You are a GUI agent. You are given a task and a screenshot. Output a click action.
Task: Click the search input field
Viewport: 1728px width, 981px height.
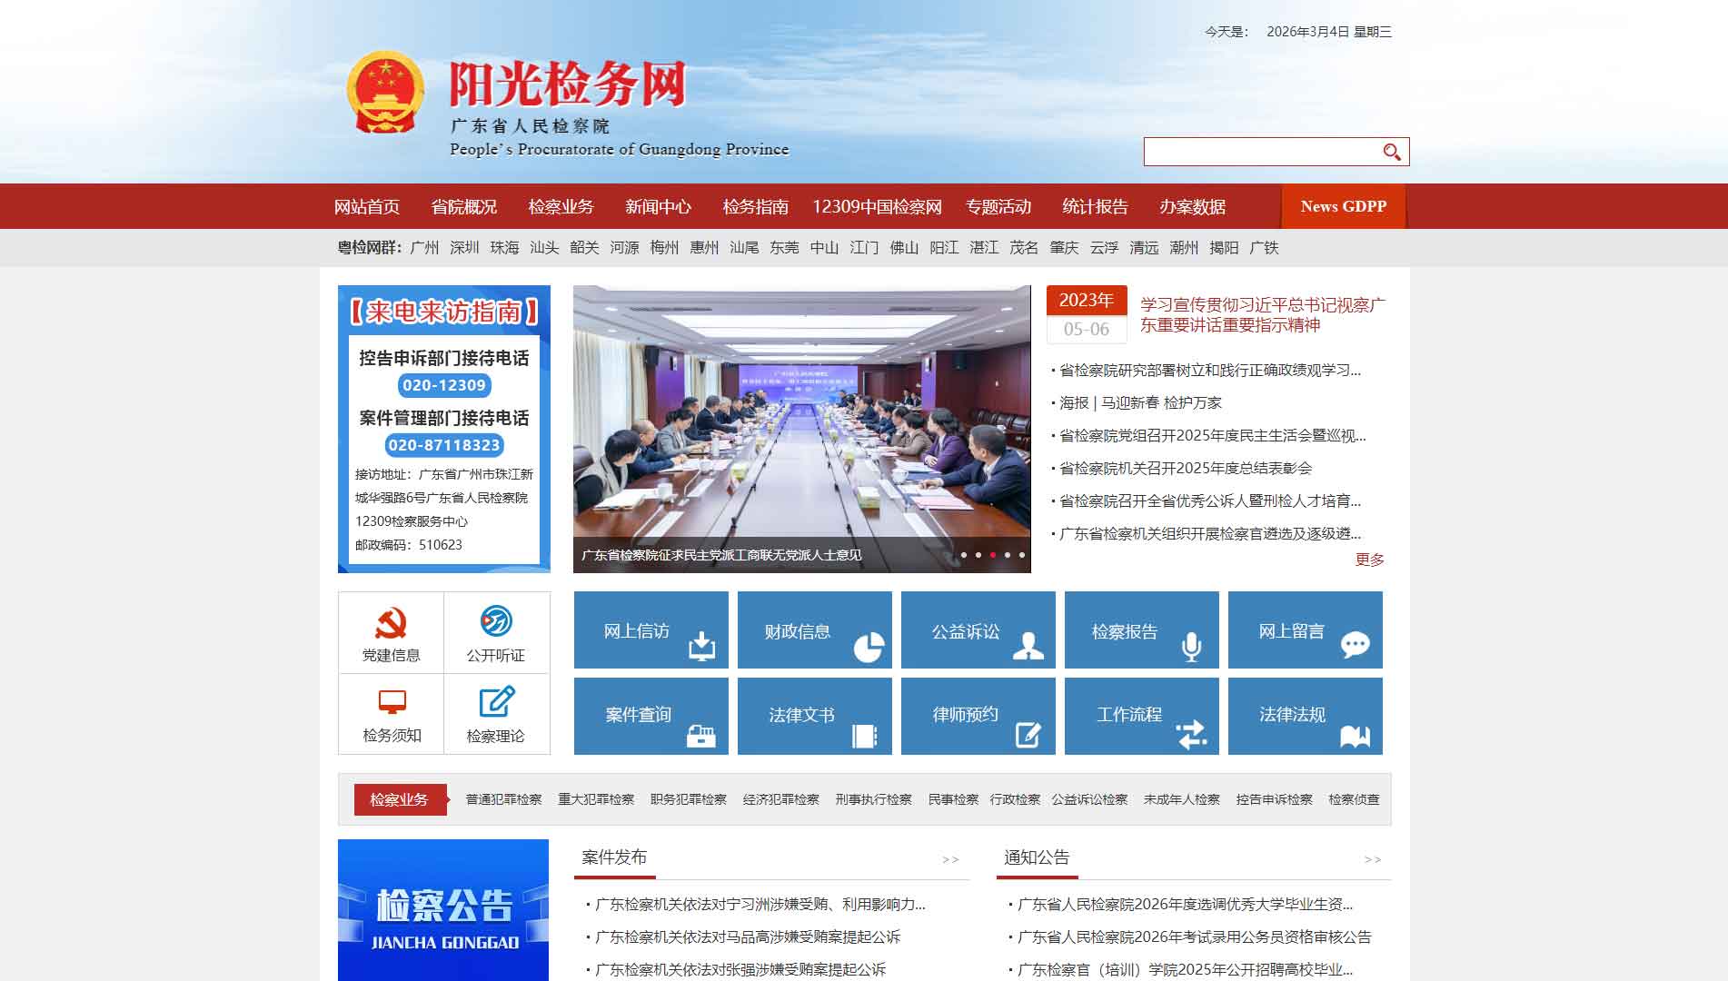[1262, 152]
